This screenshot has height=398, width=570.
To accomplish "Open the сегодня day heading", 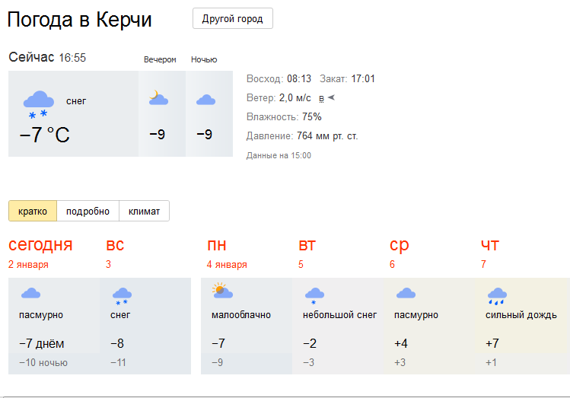I will coord(40,245).
